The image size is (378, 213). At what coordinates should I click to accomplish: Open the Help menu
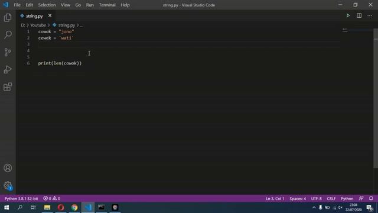pyautogui.click(x=125, y=5)
